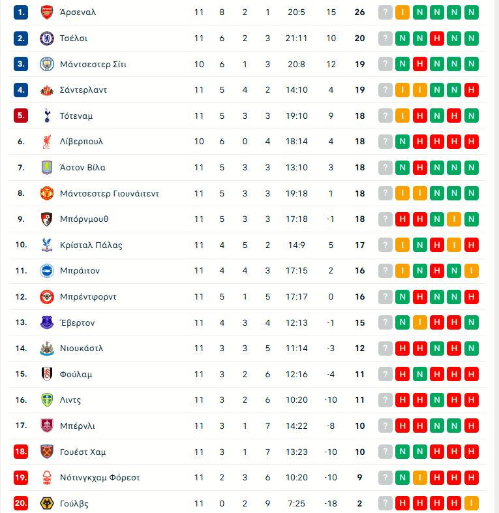Click Bournemouth's first red H form badge

point(402,219)
